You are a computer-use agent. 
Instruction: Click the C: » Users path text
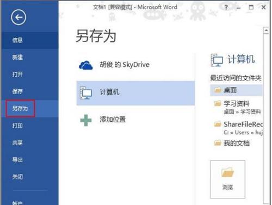click(x=243, y=133)
